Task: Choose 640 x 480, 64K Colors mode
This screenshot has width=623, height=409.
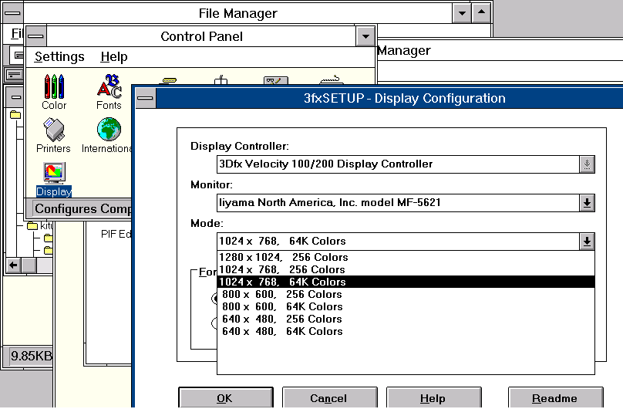Action: [406, 331]
